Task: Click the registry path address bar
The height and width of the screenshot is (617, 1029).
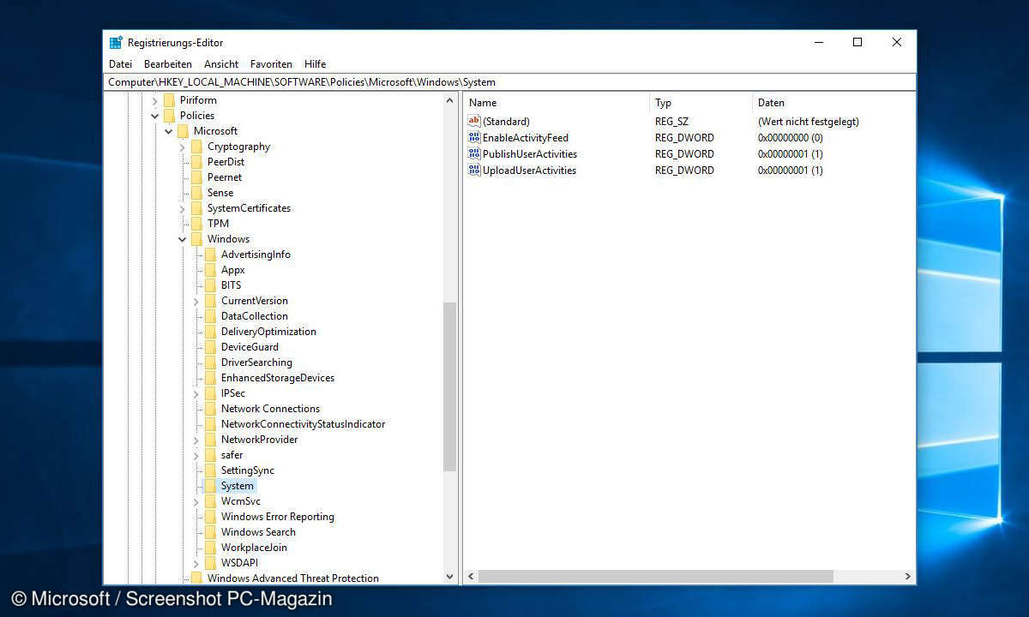Action: [509, 82]
